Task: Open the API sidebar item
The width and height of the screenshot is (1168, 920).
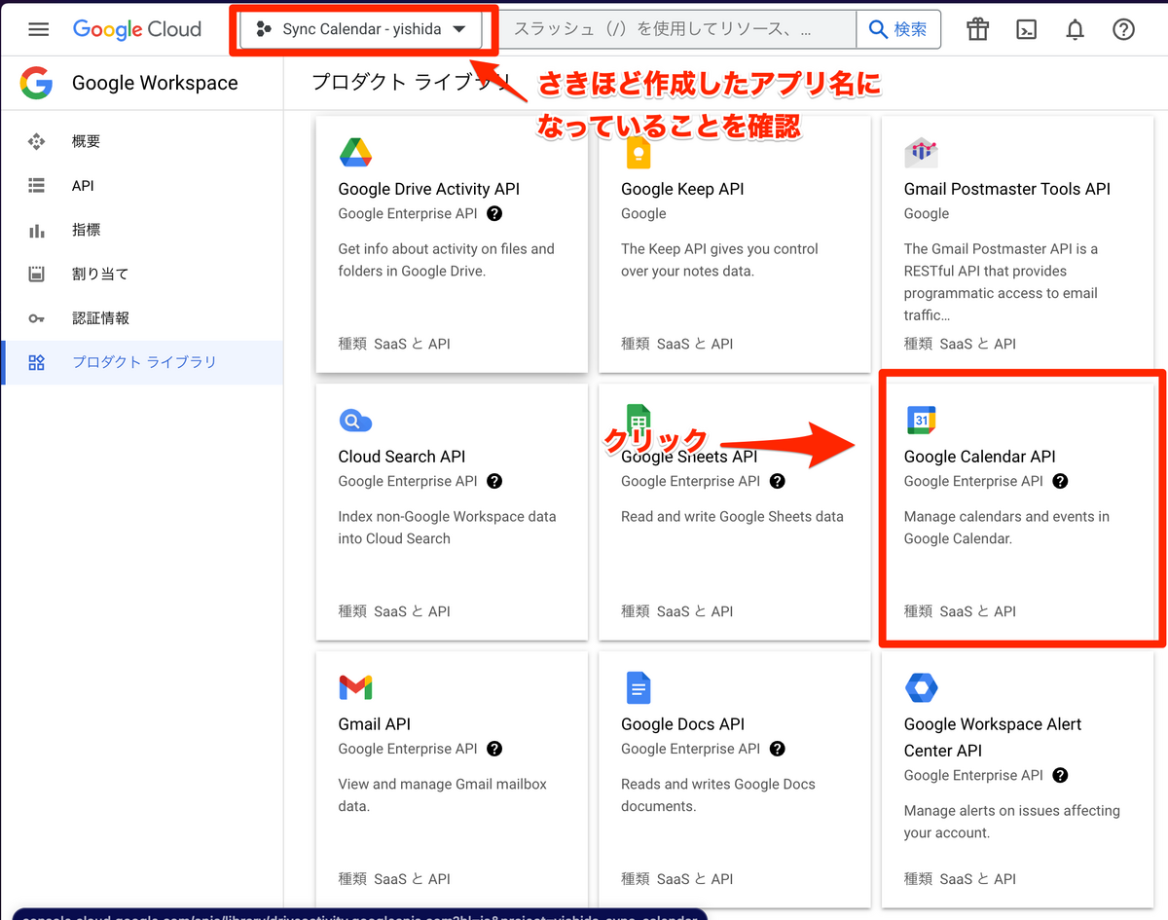Action: tap(142, 185)
